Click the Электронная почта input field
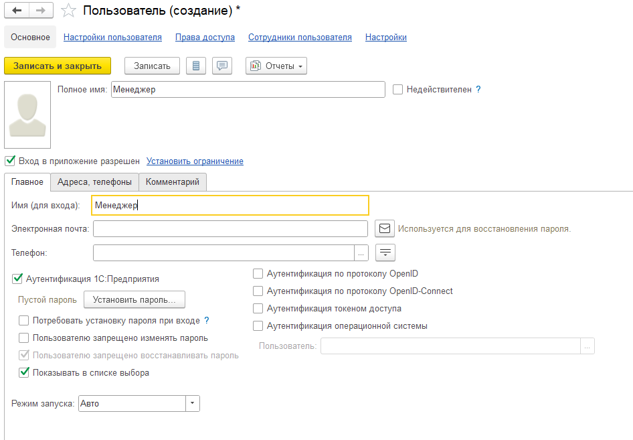633x440 pixels. point(230,228)
